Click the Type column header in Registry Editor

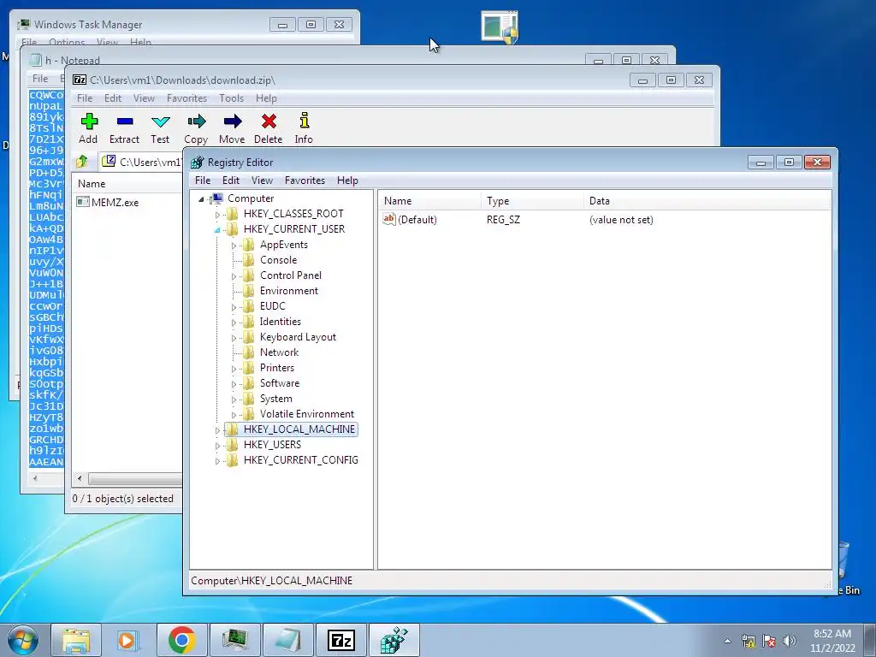coord(532,200)
